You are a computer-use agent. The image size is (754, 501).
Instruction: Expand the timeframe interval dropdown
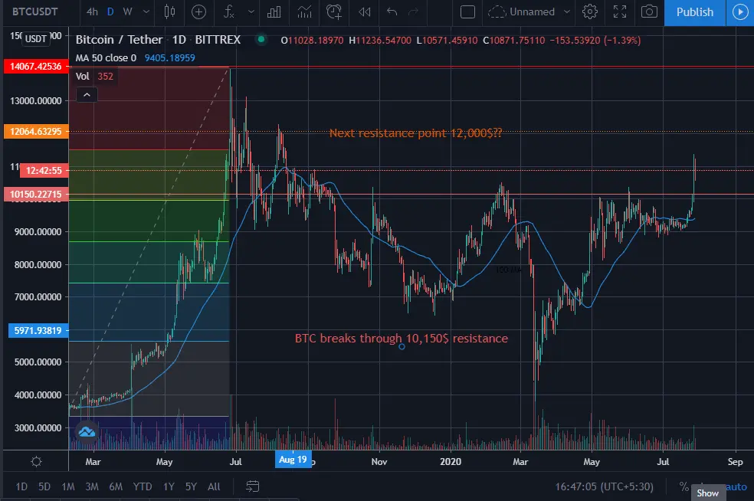pos(146,11)
